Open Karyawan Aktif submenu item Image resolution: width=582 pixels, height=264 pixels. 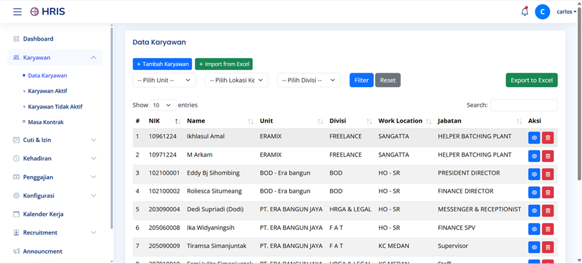[48, 91]
